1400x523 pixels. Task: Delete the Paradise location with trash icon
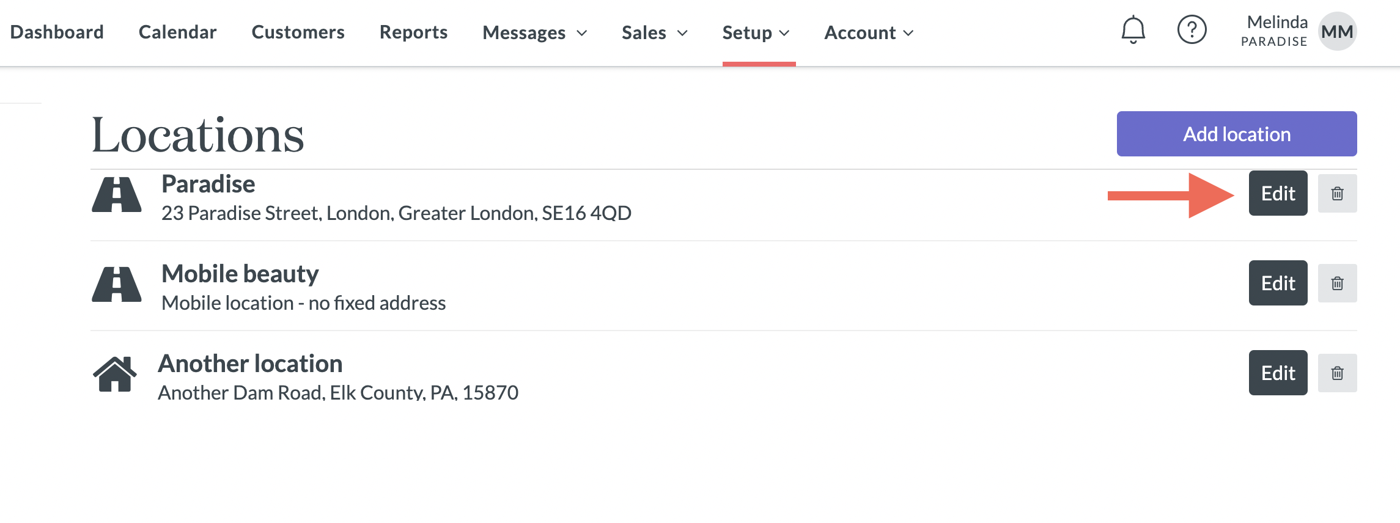1337,194
